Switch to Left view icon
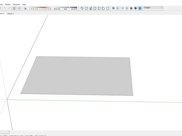Screen dimensions: 182x136 point(103,8)
